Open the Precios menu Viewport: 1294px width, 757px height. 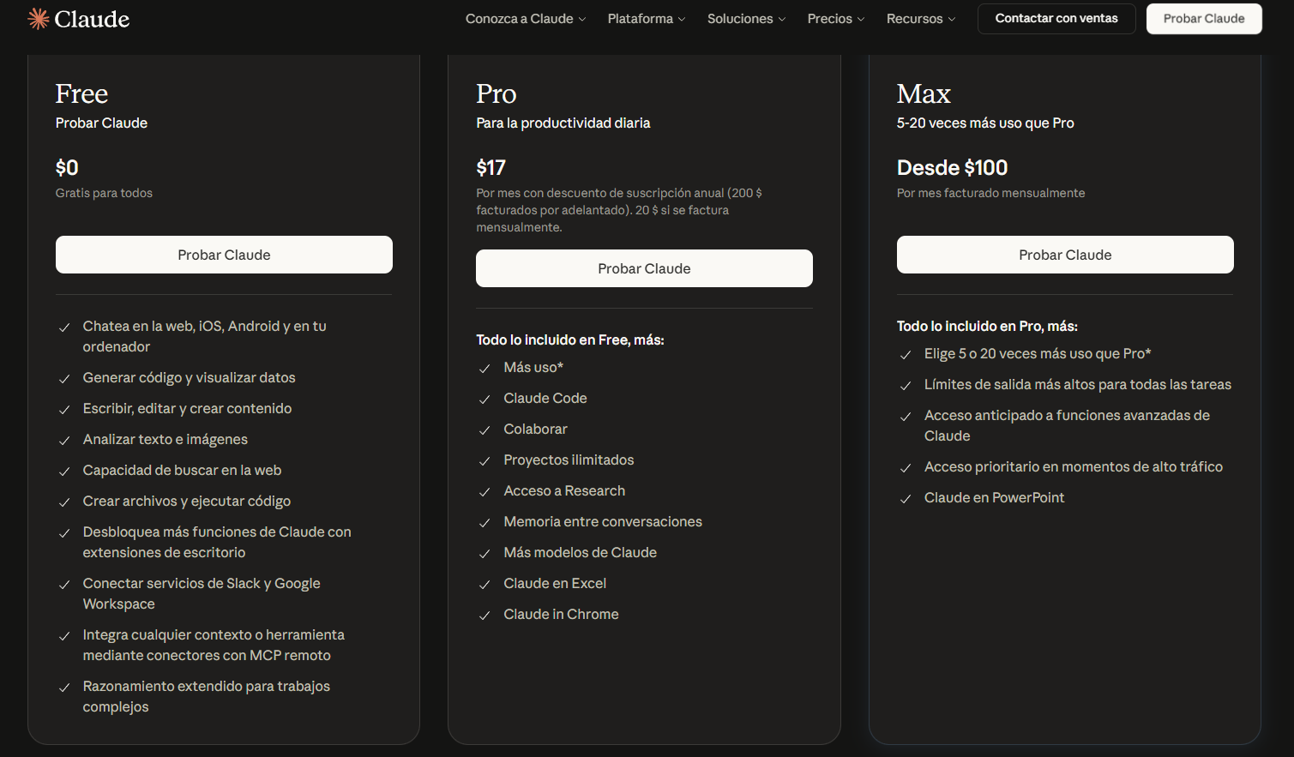coord(835,19)
